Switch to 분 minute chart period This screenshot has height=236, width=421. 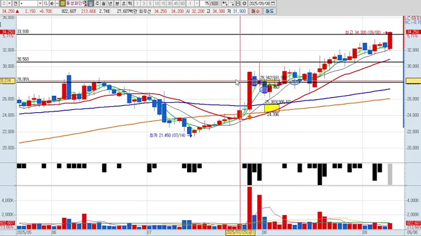point(117,4)
